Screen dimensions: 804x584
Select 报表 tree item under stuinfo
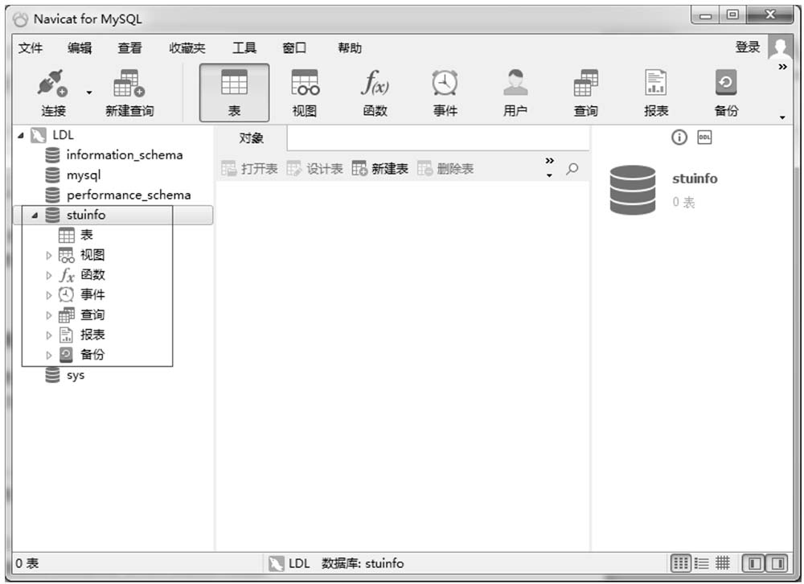click(92, 335)
